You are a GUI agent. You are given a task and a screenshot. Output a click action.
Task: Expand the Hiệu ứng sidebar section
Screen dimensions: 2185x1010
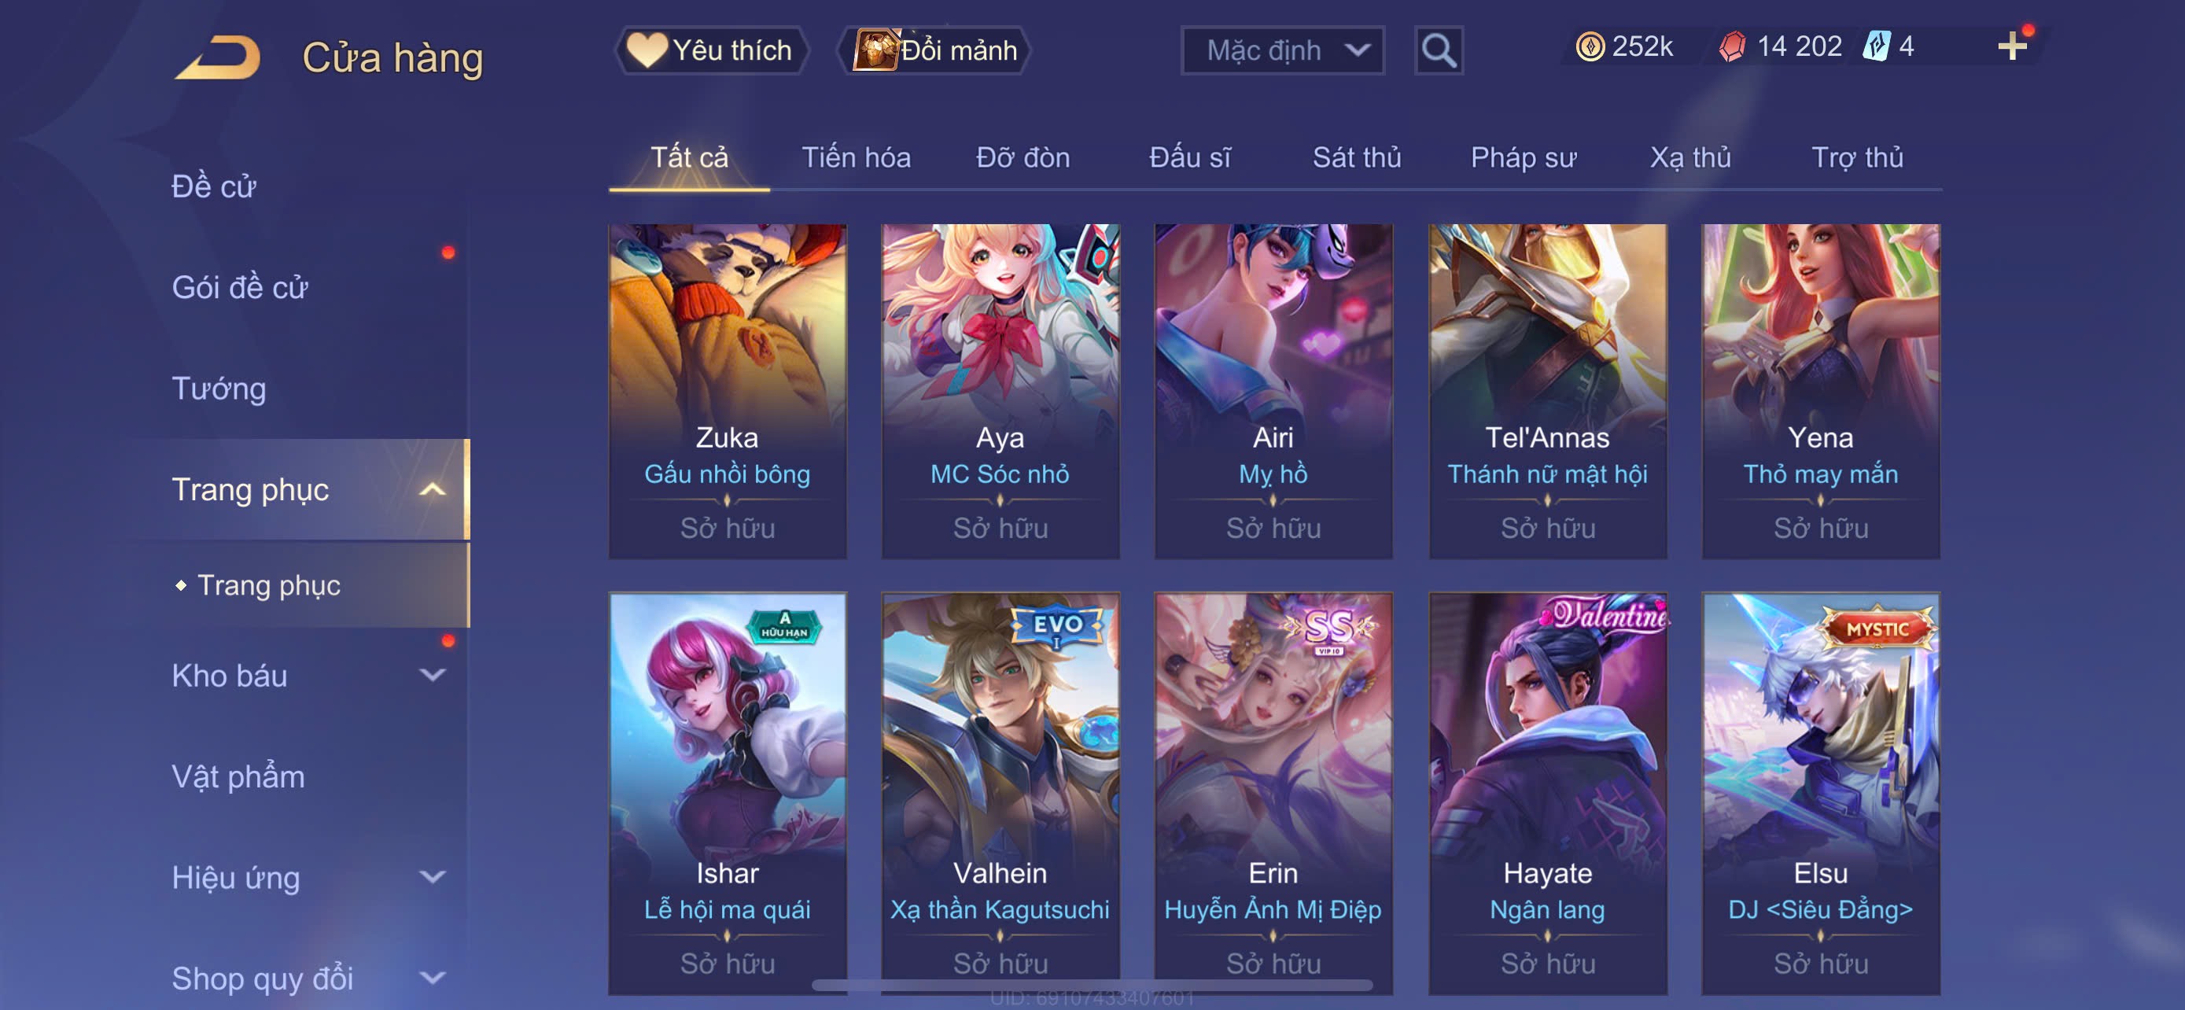click(x=433, y=877)
